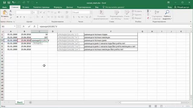The height and width of the screenshot is (108, 193).
Task: Toggle Italic (К) formatting
Action: (21, 17)
